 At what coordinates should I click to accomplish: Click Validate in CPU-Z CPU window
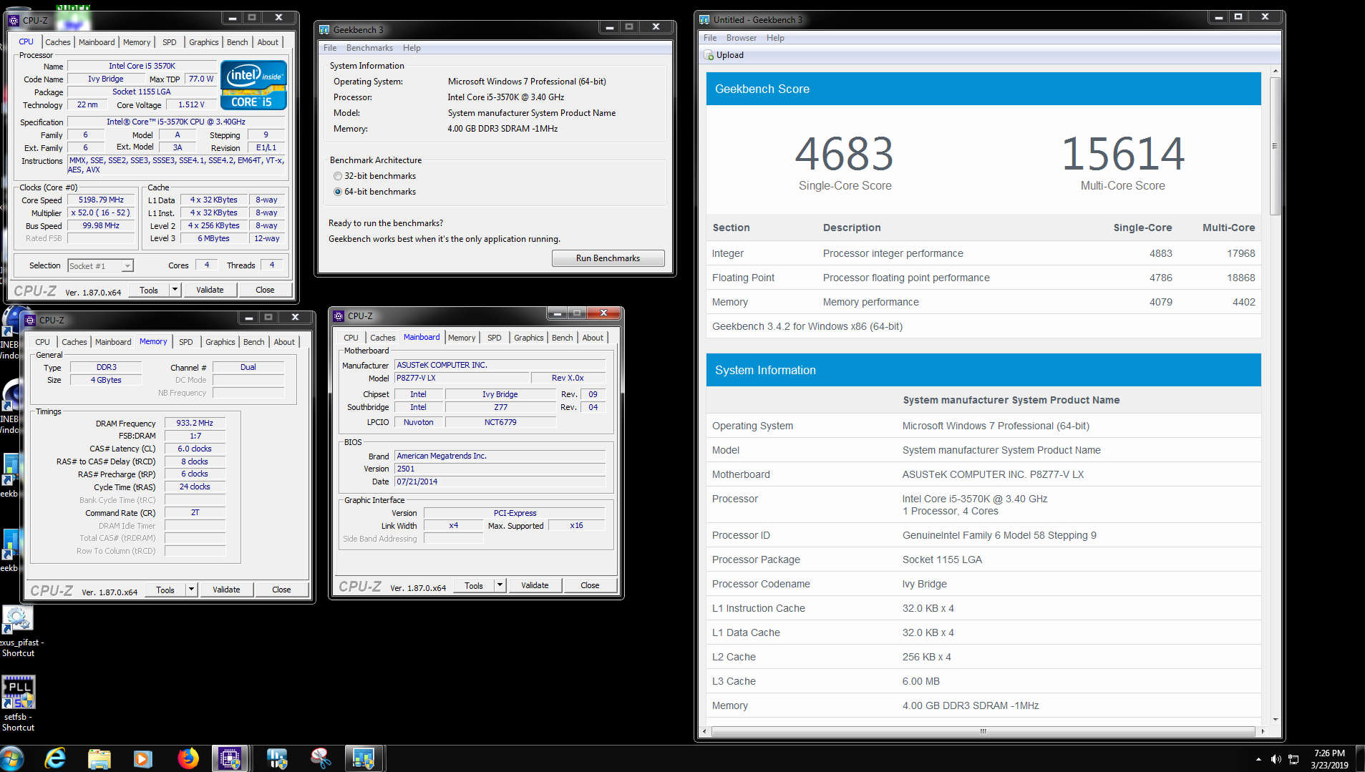pos(210,290)
